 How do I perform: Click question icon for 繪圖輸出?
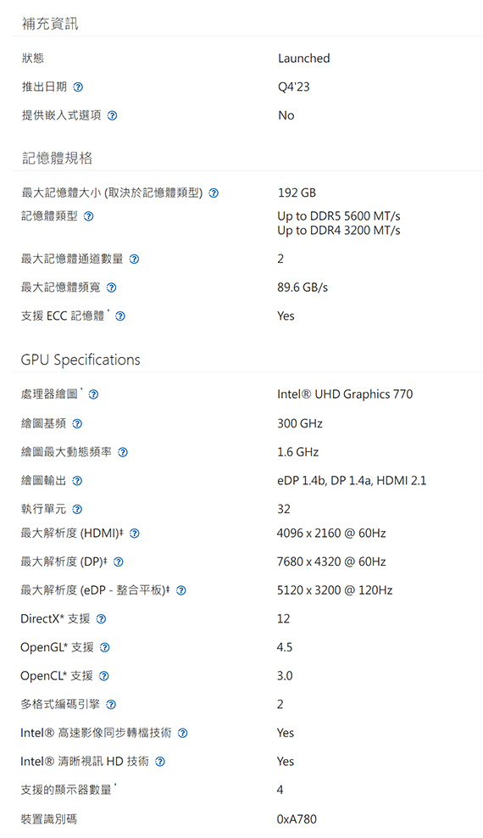pyautogui.click(x=77, y=481)
